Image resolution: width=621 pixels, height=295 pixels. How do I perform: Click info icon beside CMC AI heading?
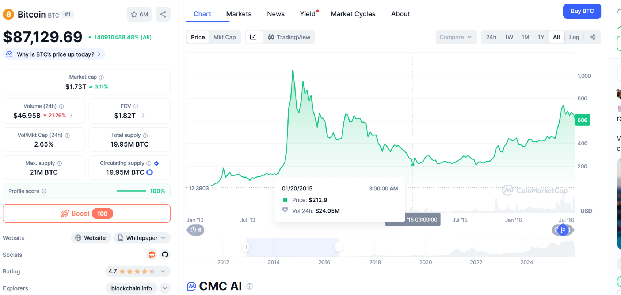pyautogui.click(x=249, y=287)
